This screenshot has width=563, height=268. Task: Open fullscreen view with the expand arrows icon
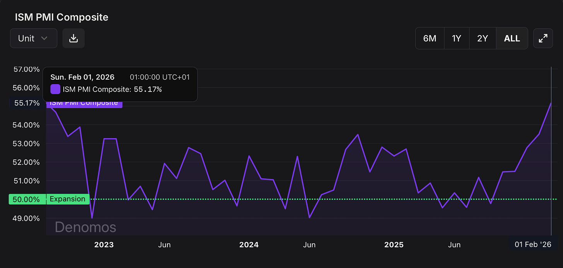tap(543, 38)
